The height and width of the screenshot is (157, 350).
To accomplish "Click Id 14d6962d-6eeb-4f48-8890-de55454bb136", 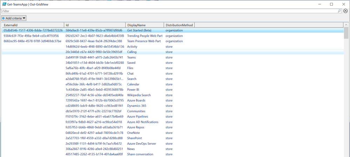I will pyautogui.click(x=95, y=46).
